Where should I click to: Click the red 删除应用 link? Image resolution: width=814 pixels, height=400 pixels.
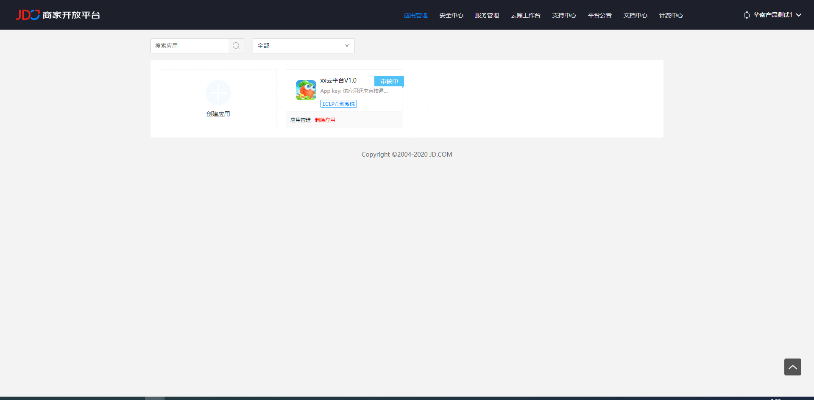tap(325, 120)
